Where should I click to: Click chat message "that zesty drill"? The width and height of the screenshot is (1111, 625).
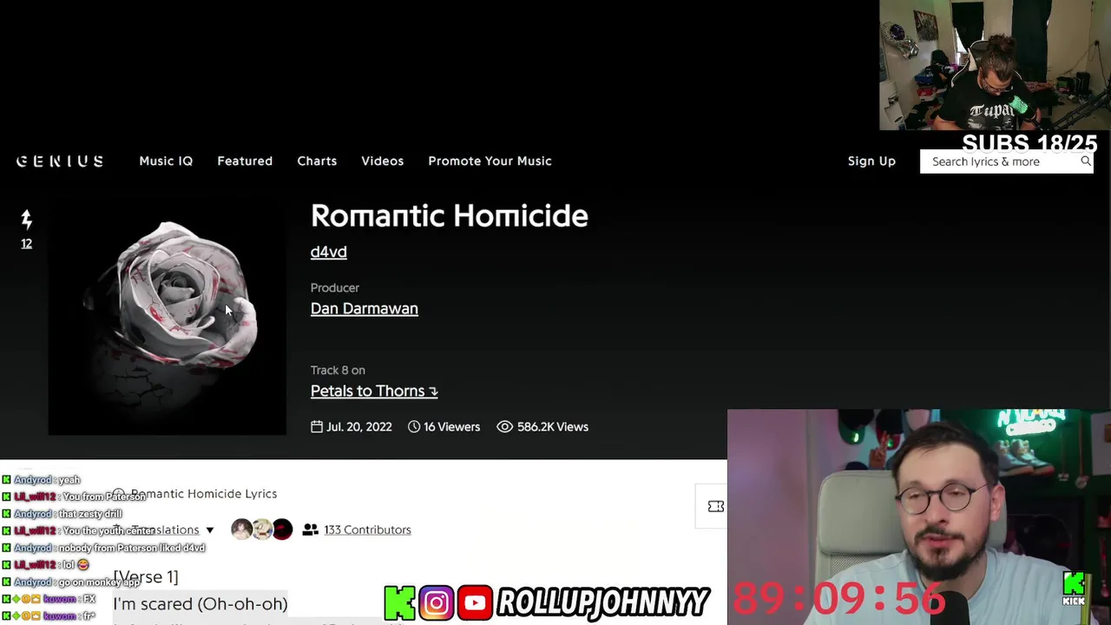click(89, 514)
